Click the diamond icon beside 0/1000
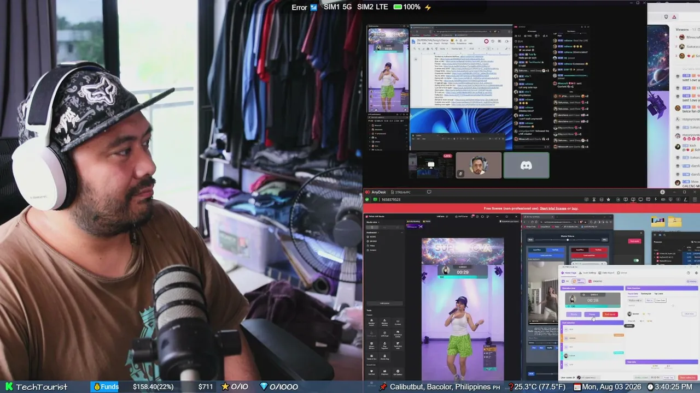 [264, 386]
